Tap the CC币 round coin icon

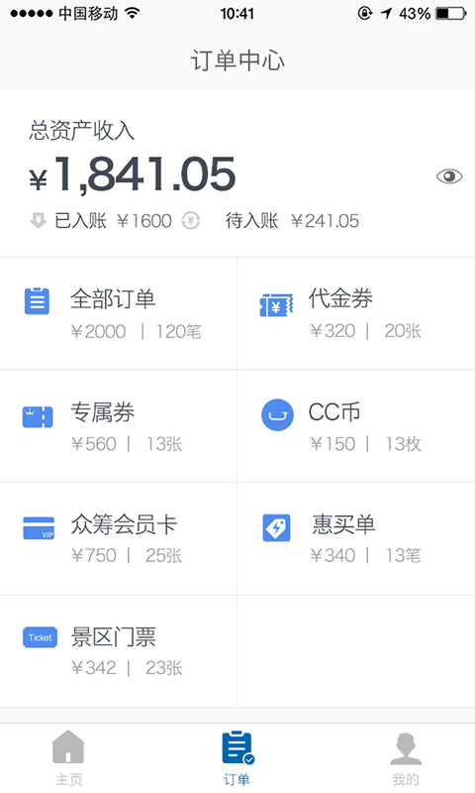(x=277, y=415)
